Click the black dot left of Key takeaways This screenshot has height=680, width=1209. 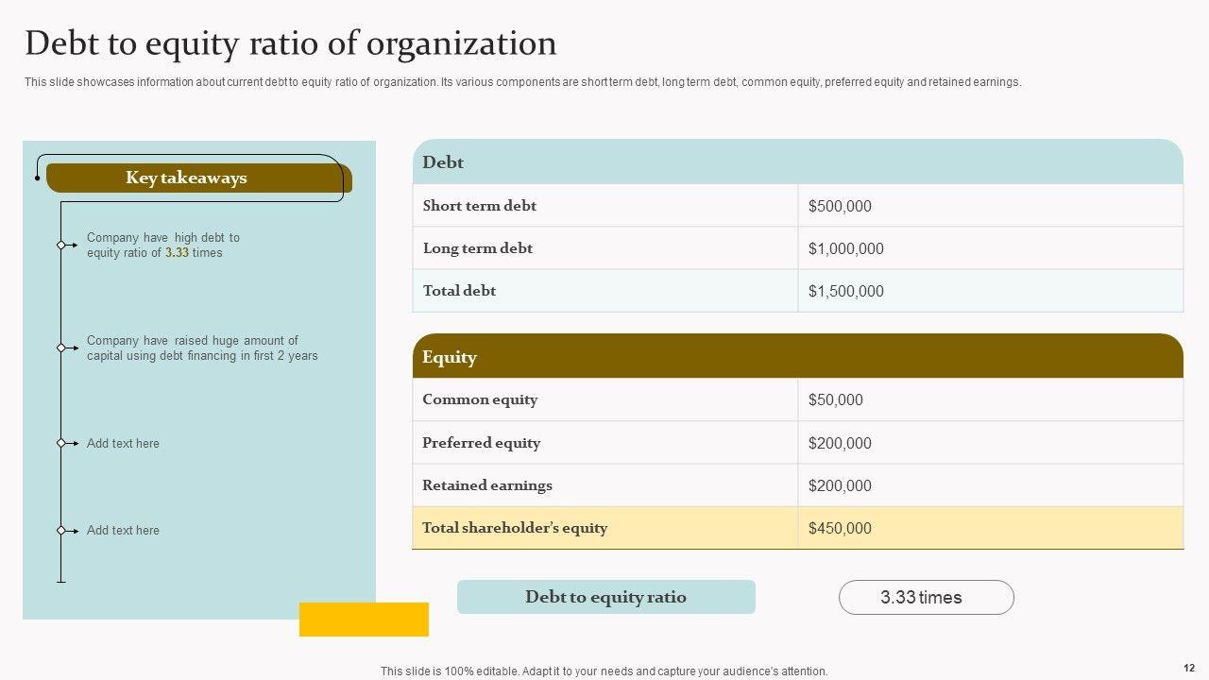[x=38, y=178]
